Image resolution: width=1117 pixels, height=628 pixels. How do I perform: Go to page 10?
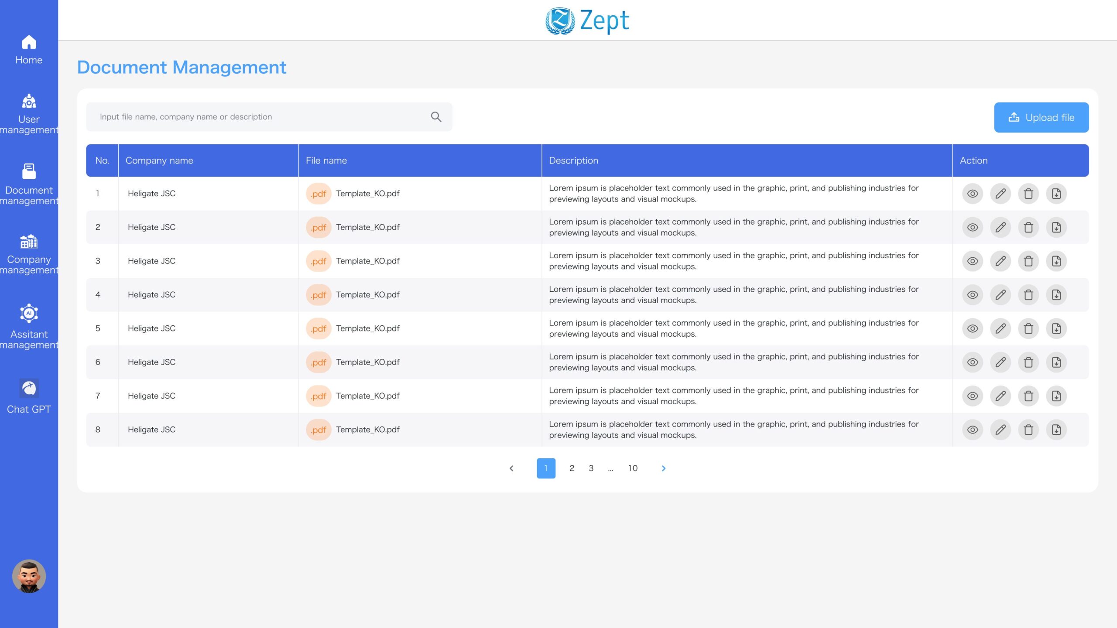[x=633, y=468]
